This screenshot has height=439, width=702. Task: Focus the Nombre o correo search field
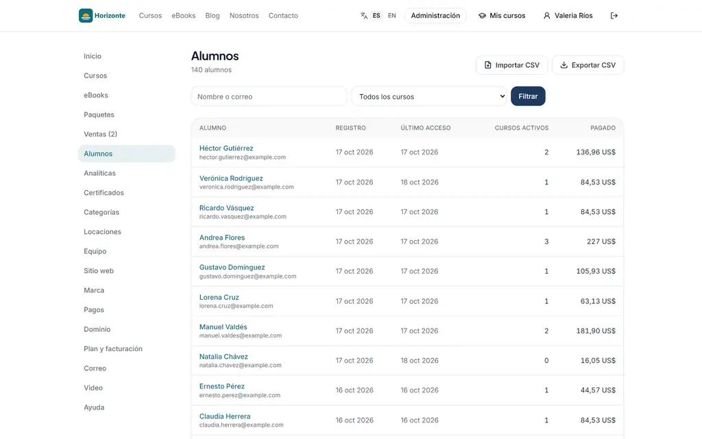(x=269, y=96)
